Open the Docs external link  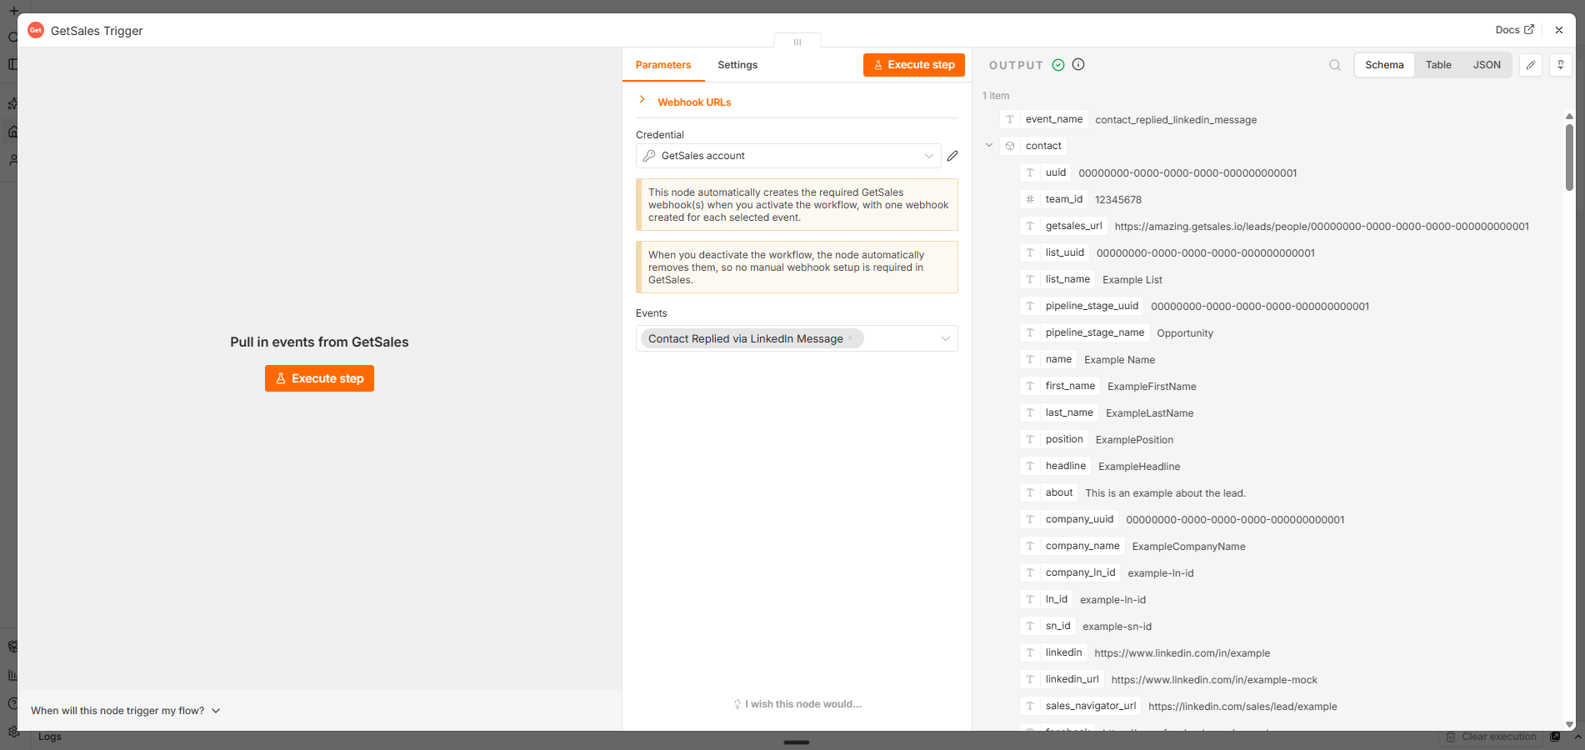pos(1514,30)
